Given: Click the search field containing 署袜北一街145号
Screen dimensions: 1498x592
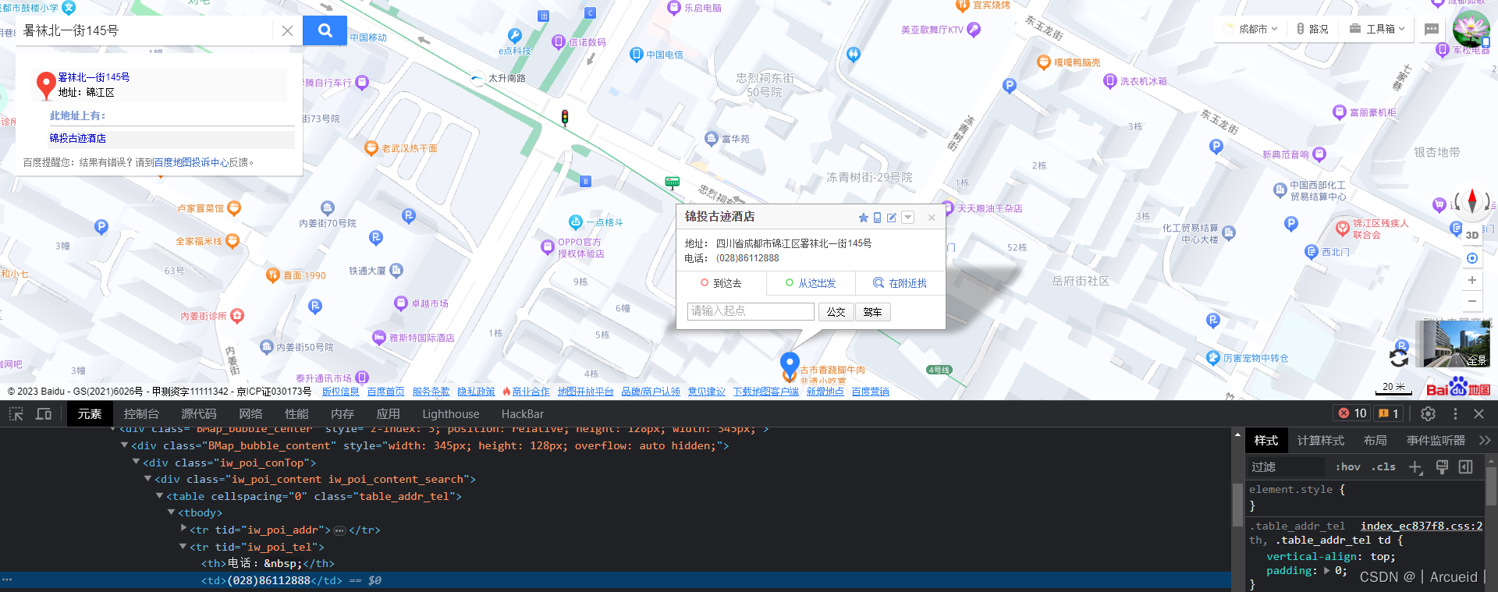Looking at the screenshot, I should [x=144, y=30].
